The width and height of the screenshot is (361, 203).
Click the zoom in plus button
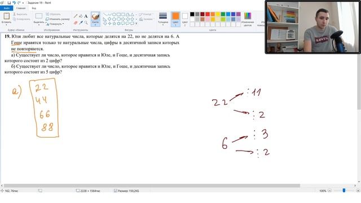tap(358, 191)
